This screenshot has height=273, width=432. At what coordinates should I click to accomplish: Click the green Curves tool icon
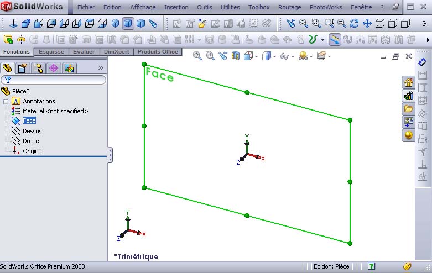pyautogui.click(x=313, y=40)
